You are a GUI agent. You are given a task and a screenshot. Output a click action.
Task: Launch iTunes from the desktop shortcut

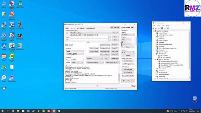(4, 78)
